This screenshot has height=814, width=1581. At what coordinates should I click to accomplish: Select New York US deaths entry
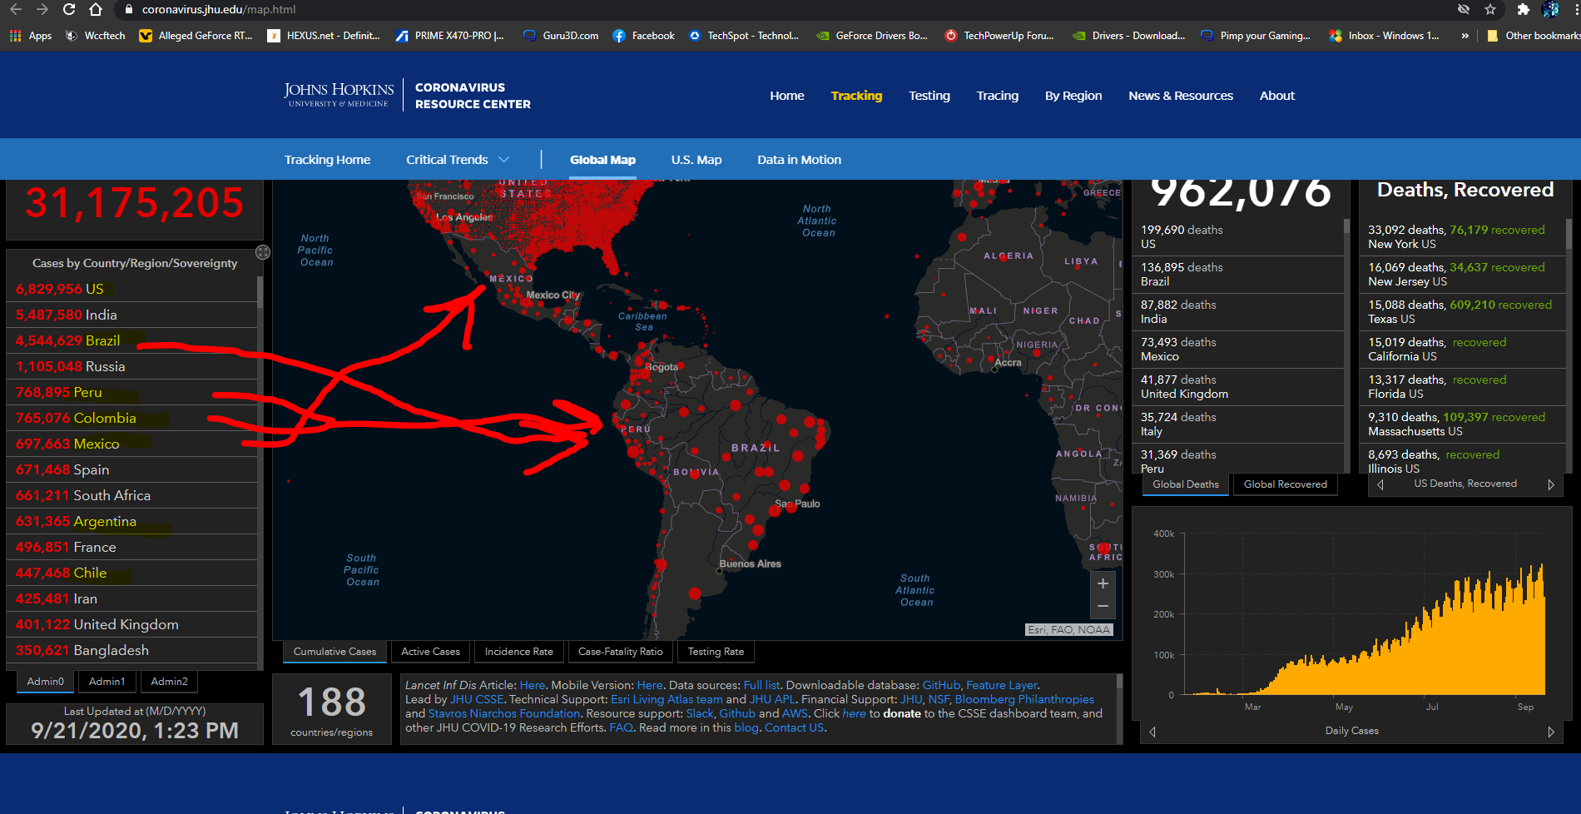(x=1463, y=237)
